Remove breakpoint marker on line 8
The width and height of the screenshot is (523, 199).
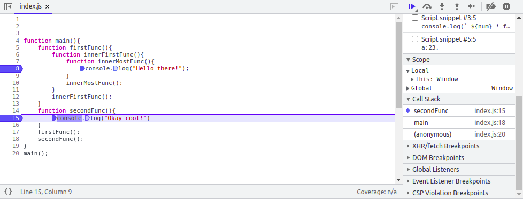(11, 68)
